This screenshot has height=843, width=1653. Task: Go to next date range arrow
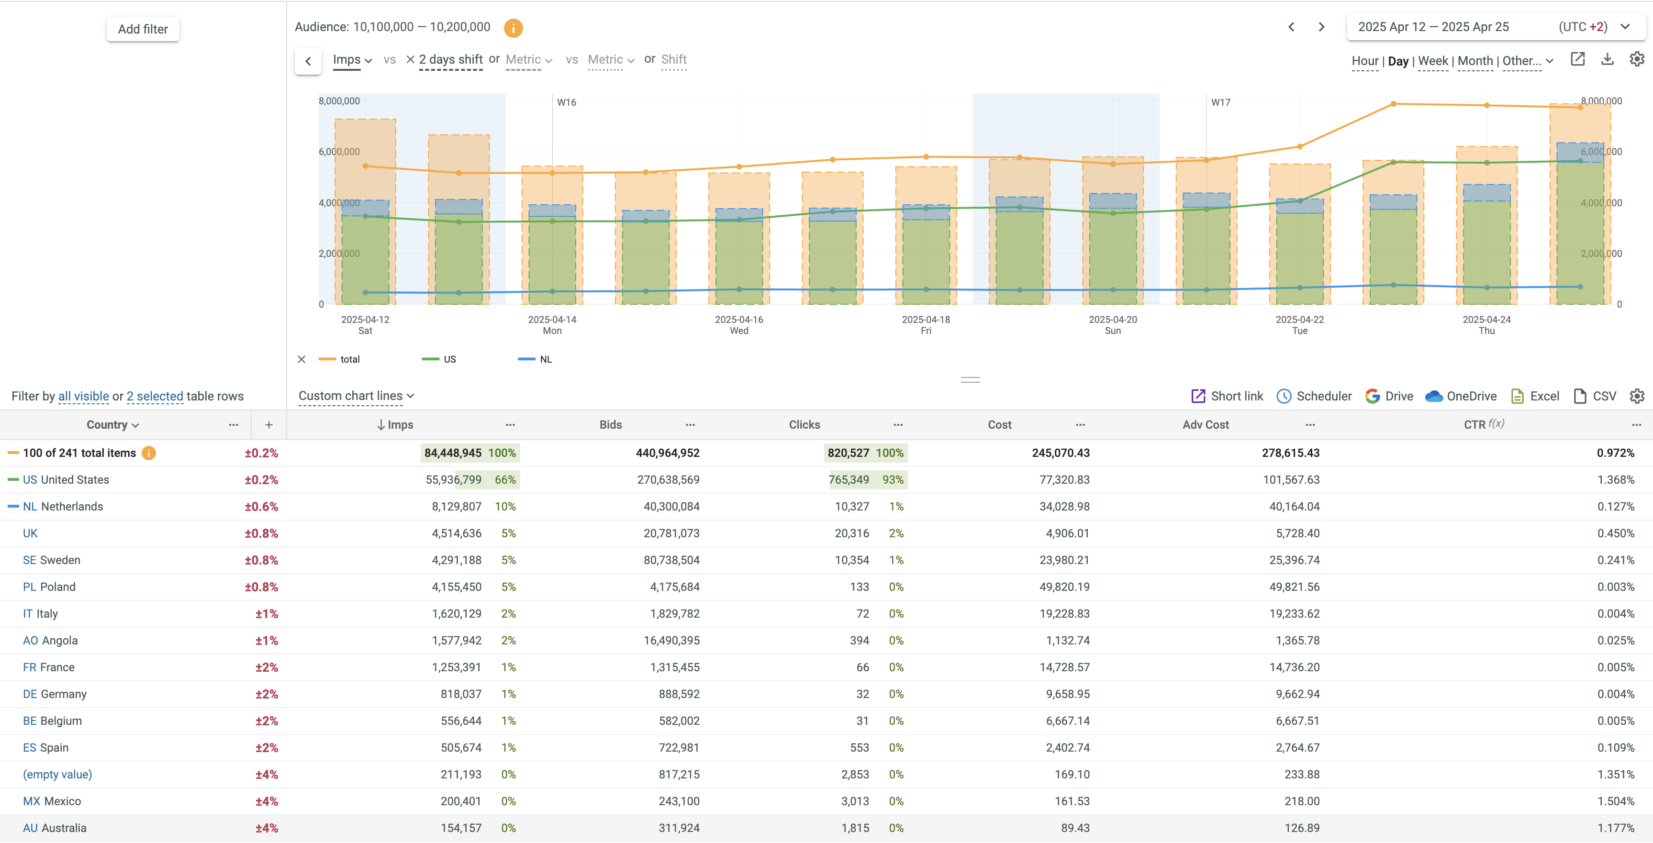coord(1321,27)
